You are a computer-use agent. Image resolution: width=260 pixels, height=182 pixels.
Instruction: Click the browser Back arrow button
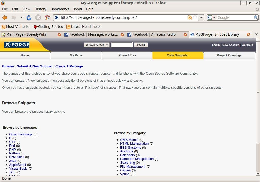[5, 17]
